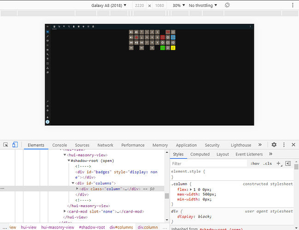Image resolution: width=299 pixels, height=230 pixels.
Task: Open the Event Listeners pane tab
Action: (x=249, y=154)
